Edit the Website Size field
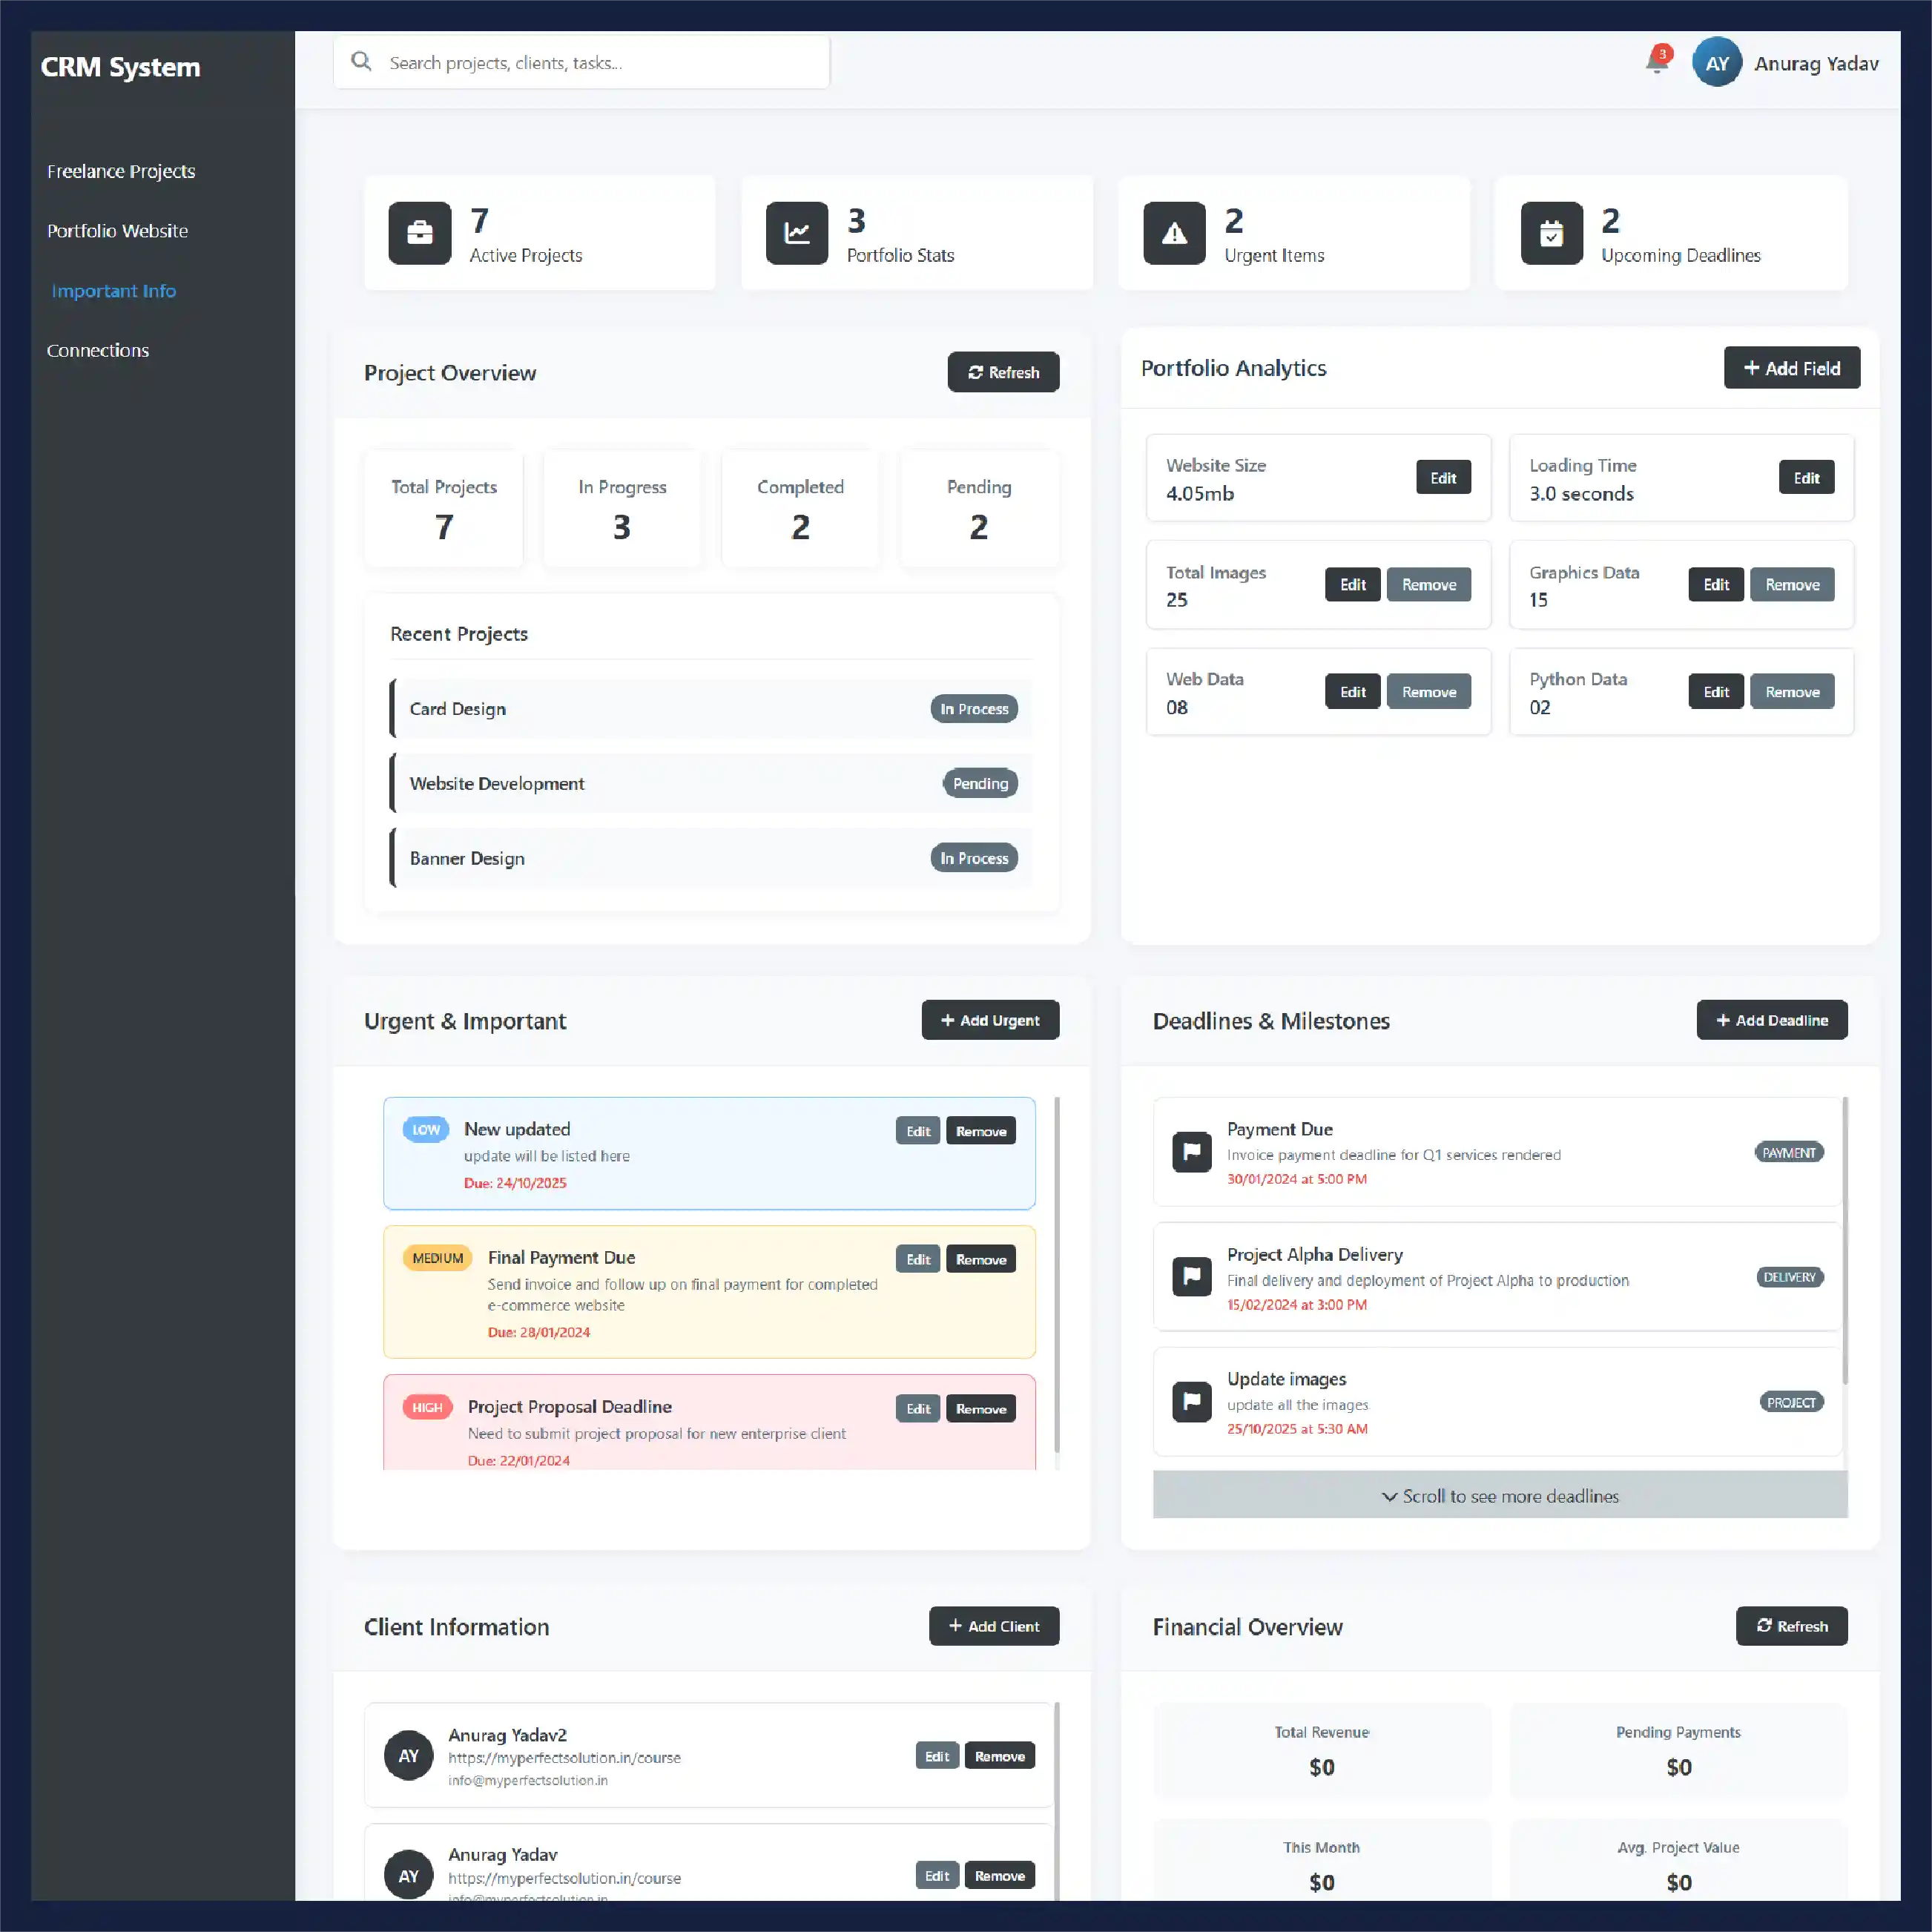Viewport: 1932px width, 1932px height. click(1443, 478)
